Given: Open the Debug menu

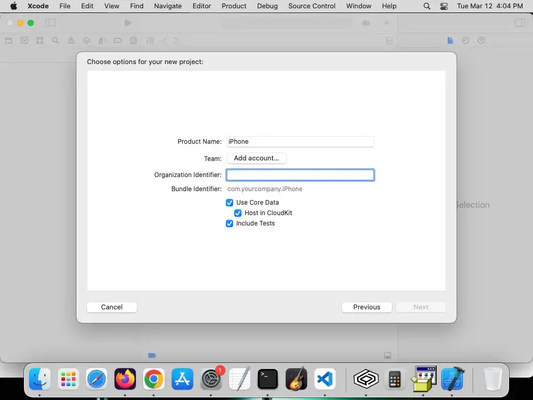Looking at the screenshot, I should click(267, 6).
